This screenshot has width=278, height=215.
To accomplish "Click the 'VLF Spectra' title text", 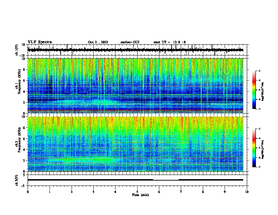I will point(40,42).
